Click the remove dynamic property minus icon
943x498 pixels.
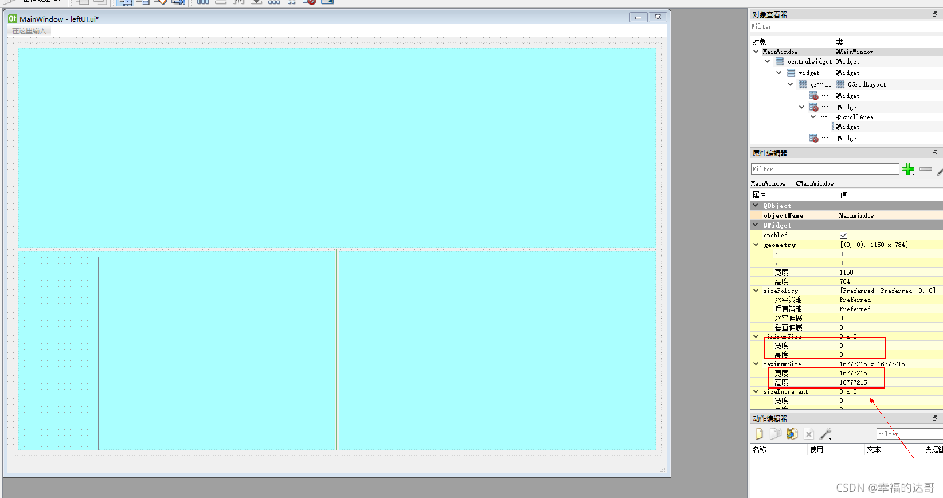click(926, 169)
